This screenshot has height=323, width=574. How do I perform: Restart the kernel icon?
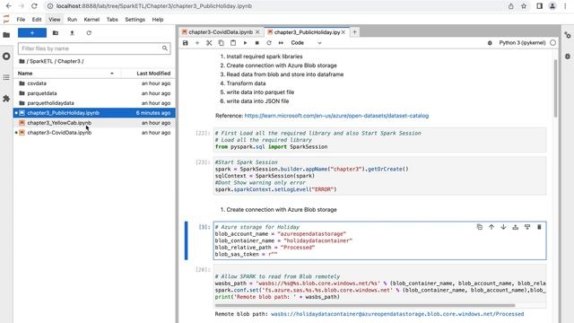tap(269, 43)
